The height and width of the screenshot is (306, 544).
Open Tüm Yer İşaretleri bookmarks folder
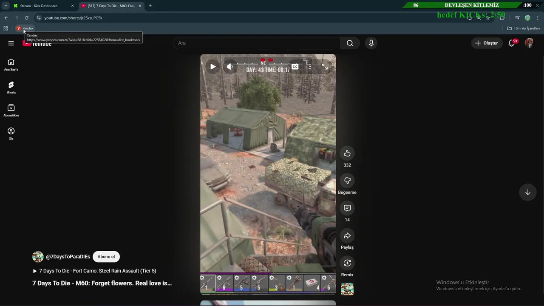tap(523, 28)
